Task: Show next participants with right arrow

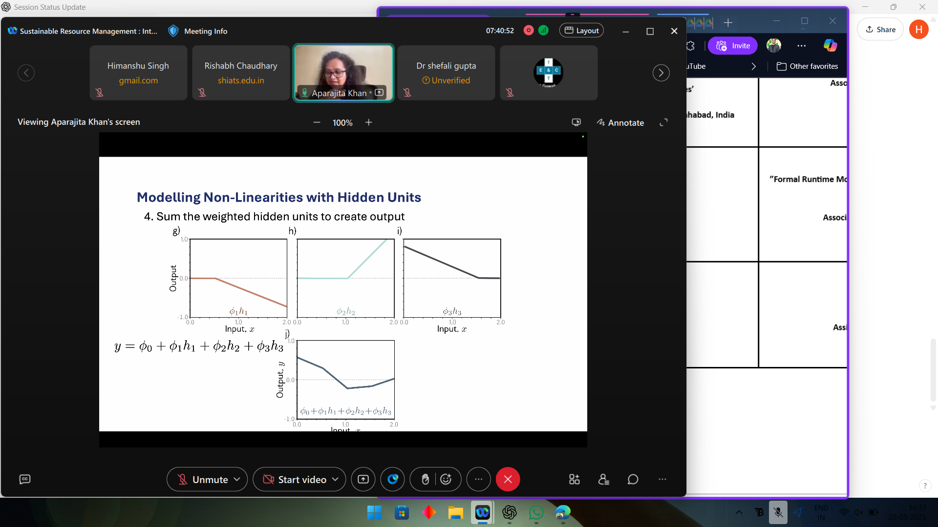Action: pos(661,73)
